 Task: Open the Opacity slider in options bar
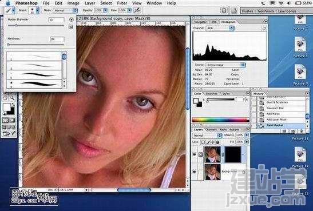105,10
